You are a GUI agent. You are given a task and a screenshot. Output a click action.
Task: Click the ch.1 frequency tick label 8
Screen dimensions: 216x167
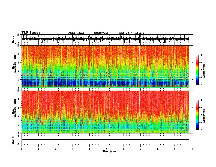(x=19, y=54)
